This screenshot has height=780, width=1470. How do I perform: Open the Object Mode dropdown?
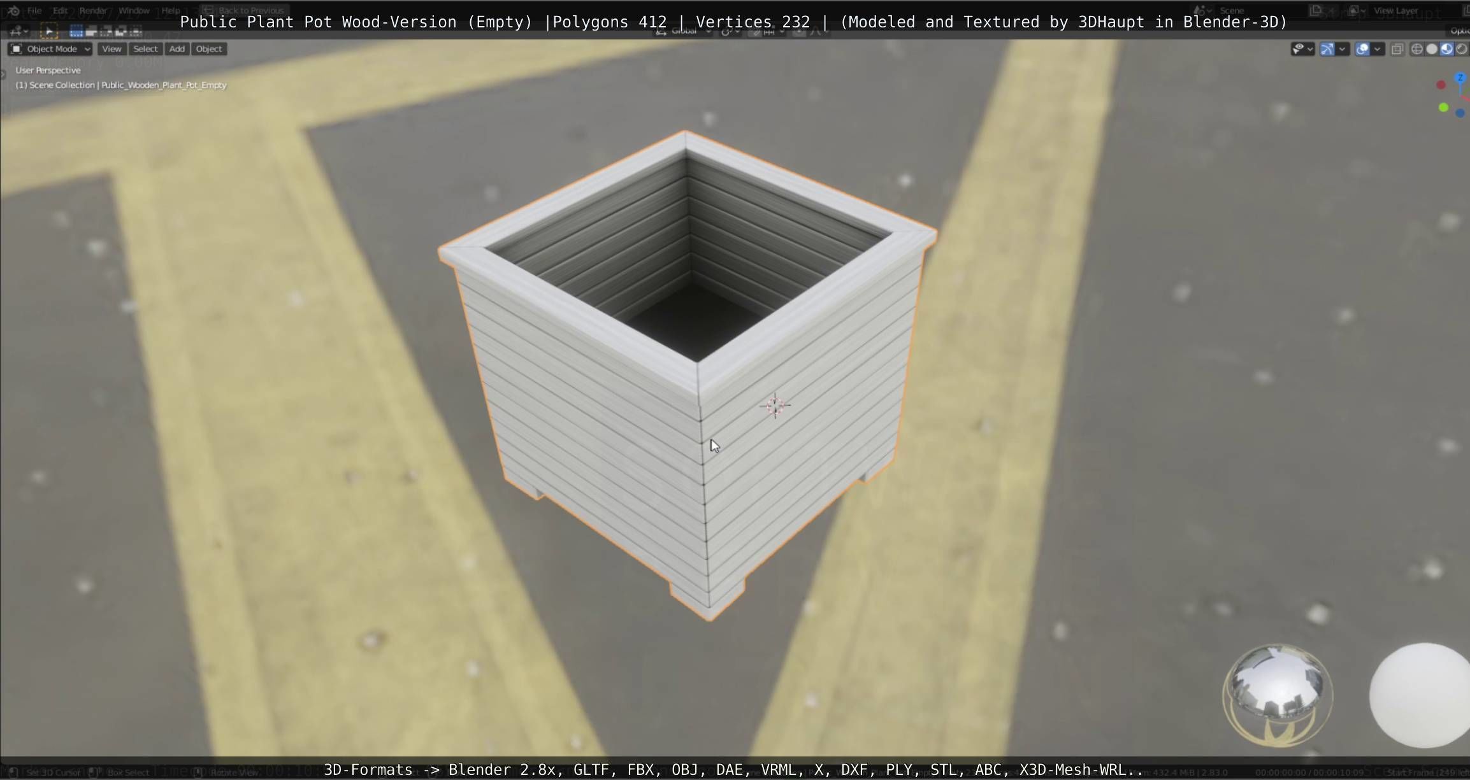[x=50, y=49]
